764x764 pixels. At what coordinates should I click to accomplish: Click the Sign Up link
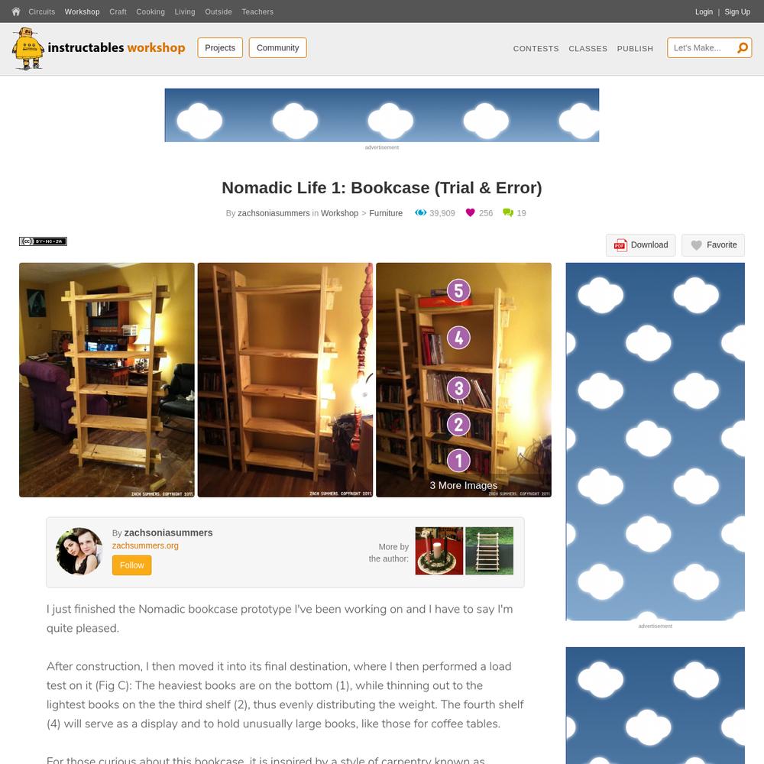tap(736, 11)
